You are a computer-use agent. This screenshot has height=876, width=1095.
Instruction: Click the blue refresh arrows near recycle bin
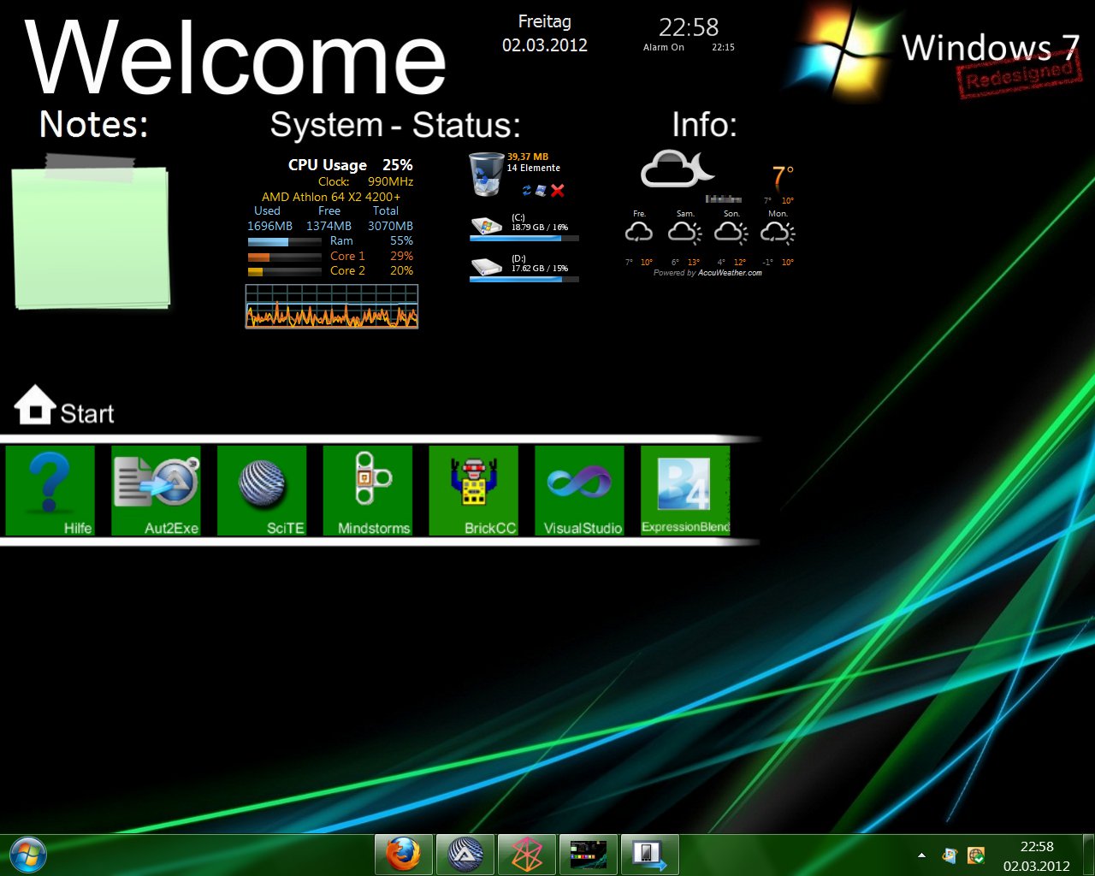click(527, 191)
